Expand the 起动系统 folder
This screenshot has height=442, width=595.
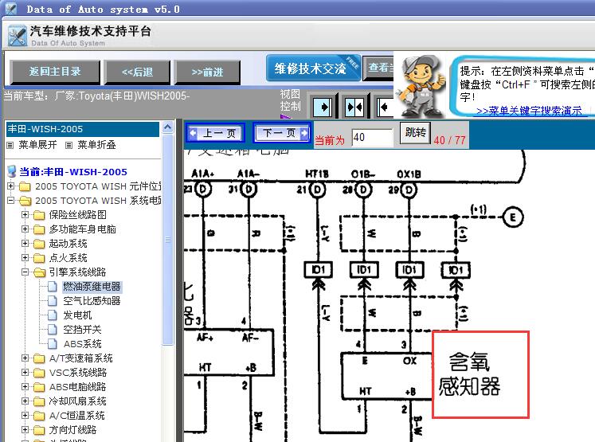[25, 243]
